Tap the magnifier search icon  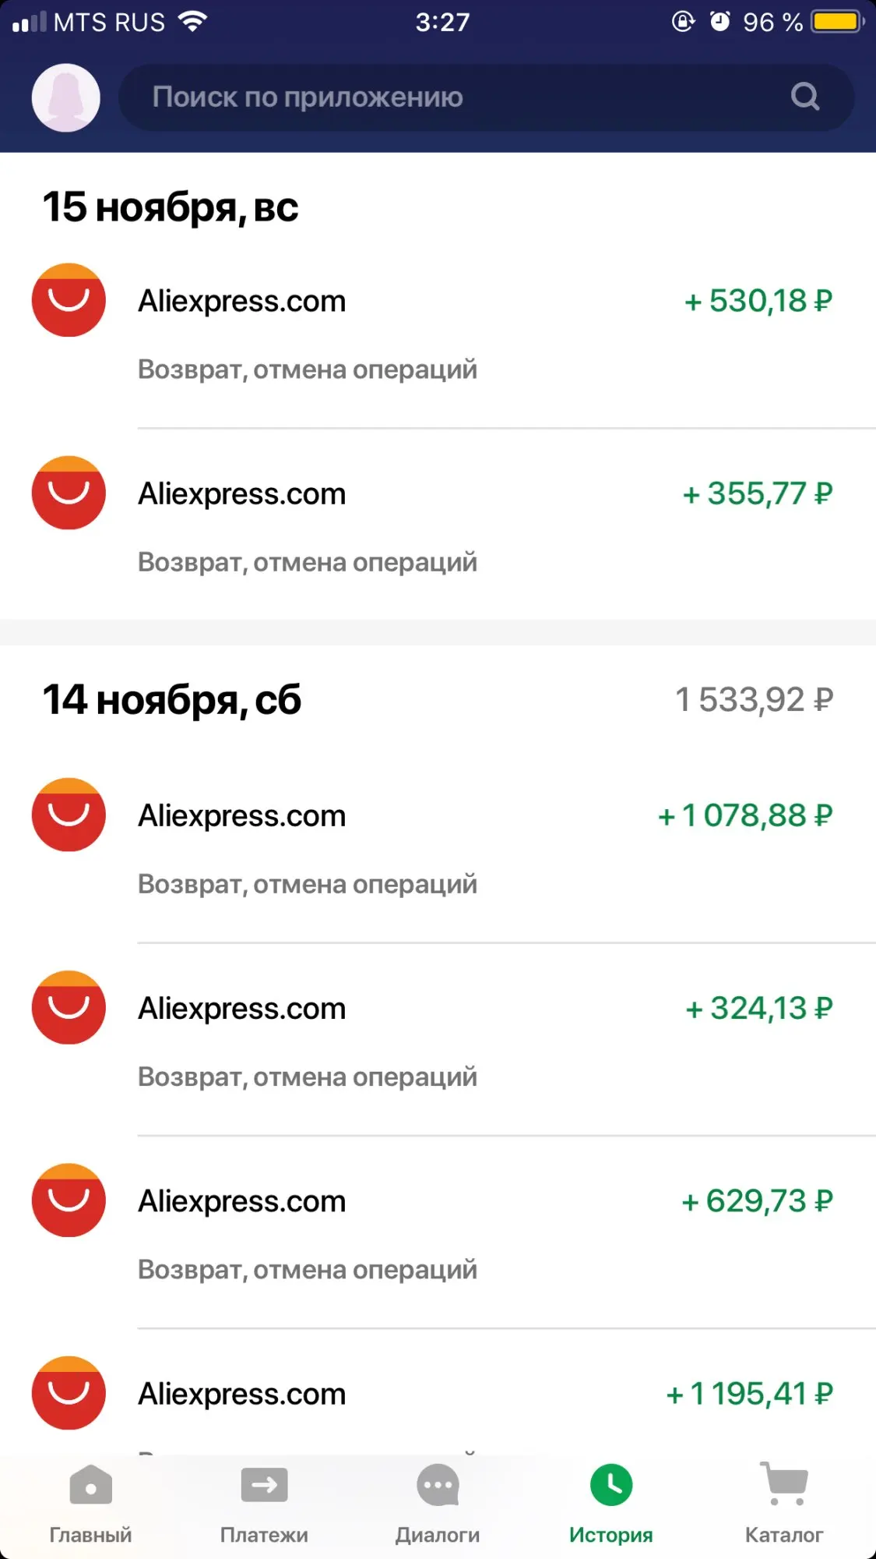pyautogui.click(x=805, y=97)
